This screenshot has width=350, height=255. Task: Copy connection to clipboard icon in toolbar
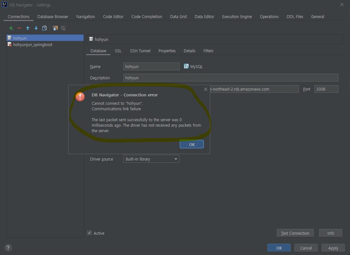coord(55,28)
